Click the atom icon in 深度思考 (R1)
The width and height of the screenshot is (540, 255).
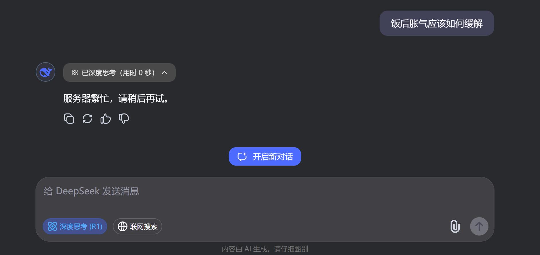pyautogui.click(x=52, y=226)
